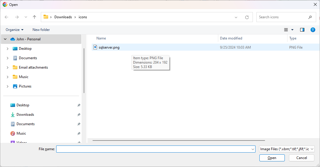320x167 pixels.
Task: Refresh the icons folder listing
Action: 247,17
